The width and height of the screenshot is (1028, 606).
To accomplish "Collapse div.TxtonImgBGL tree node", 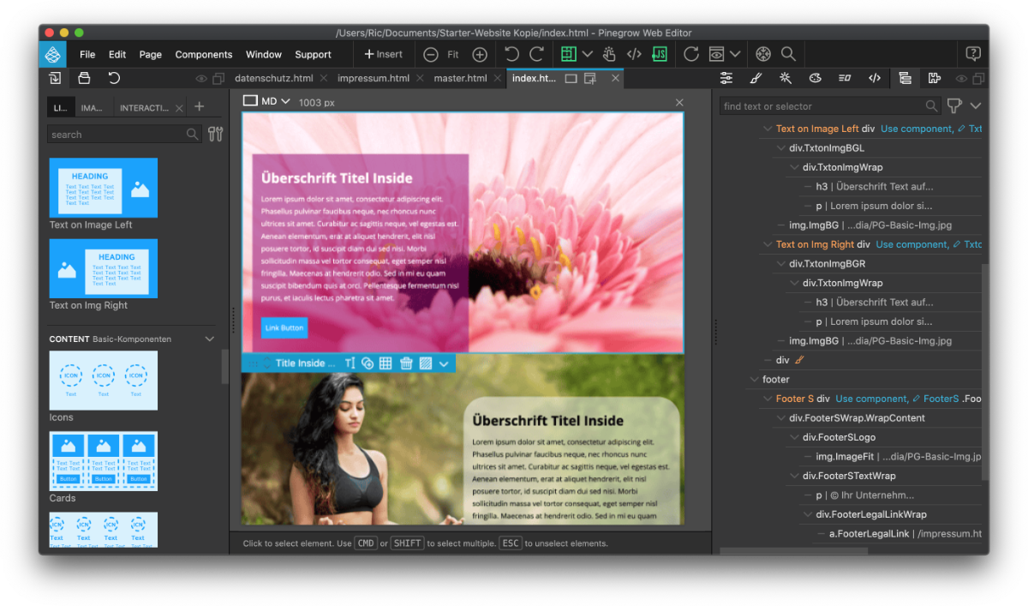I will pyautogui.click(x=780, y=148).
